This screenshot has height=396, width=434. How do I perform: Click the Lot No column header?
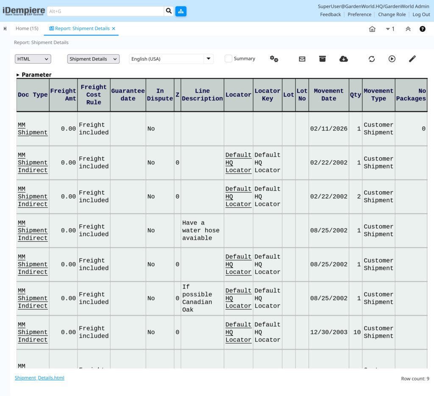(302, 95)
